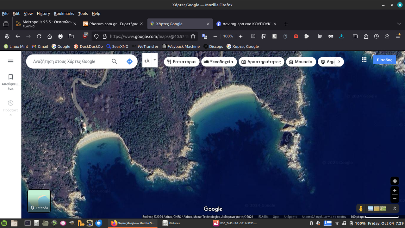
Task: Open the language ελ dropdown arrow
Action: point(155,60)
